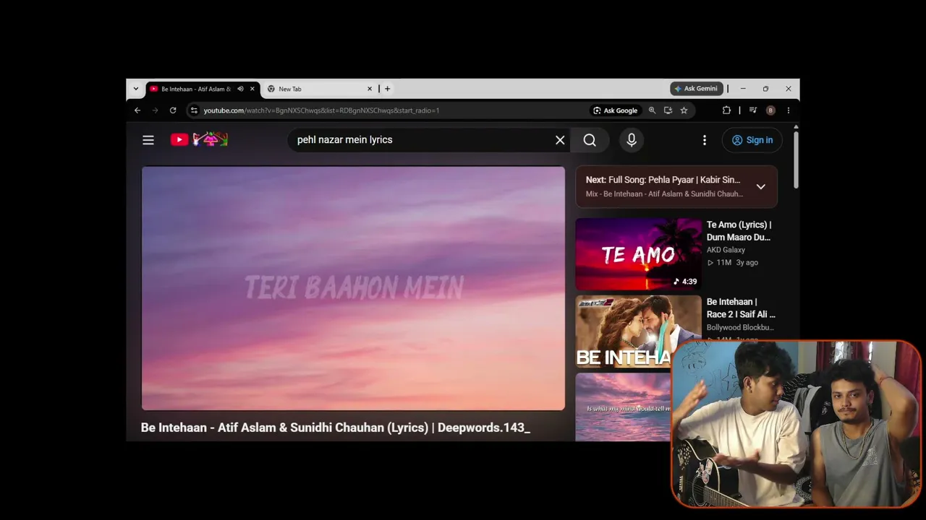
Task: Minimize the browser window
Action: tap(743, 89)
